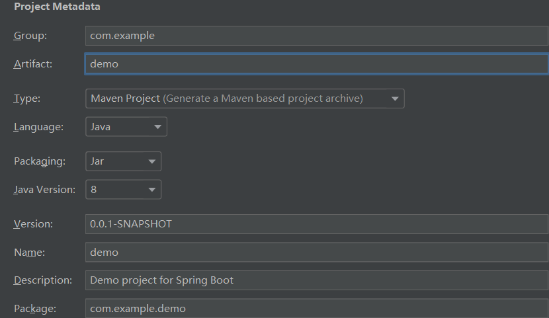Click the arrow icon on the Type dropdown
Screen dimensions: 549x318
(395, 99)
